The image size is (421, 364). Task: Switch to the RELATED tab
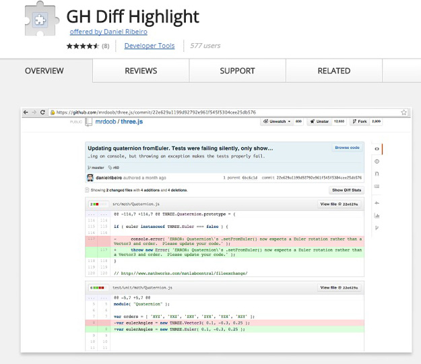pos(334,71)
